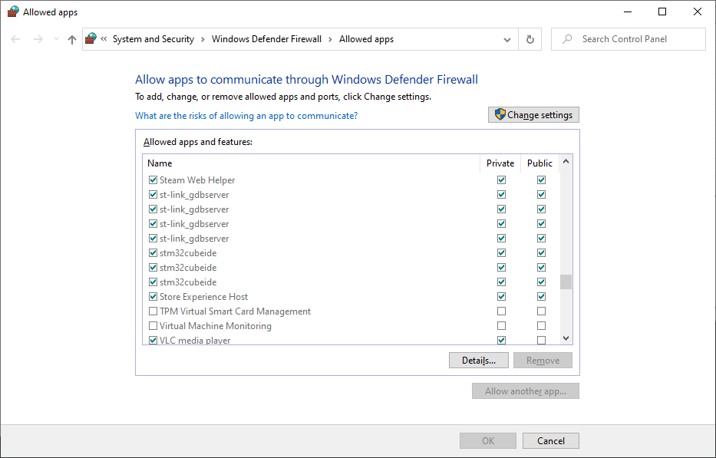This screenshot has width=716, height=458.
Task: Select the Steam Web Helper row text
Action: pos(197,180)
